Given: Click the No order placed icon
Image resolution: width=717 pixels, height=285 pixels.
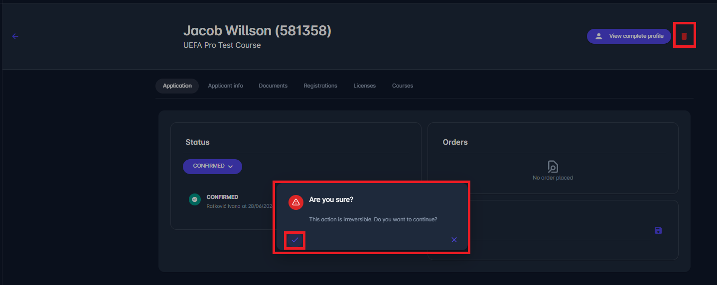Looking at the screenshot, I should [x=553, y=166].
